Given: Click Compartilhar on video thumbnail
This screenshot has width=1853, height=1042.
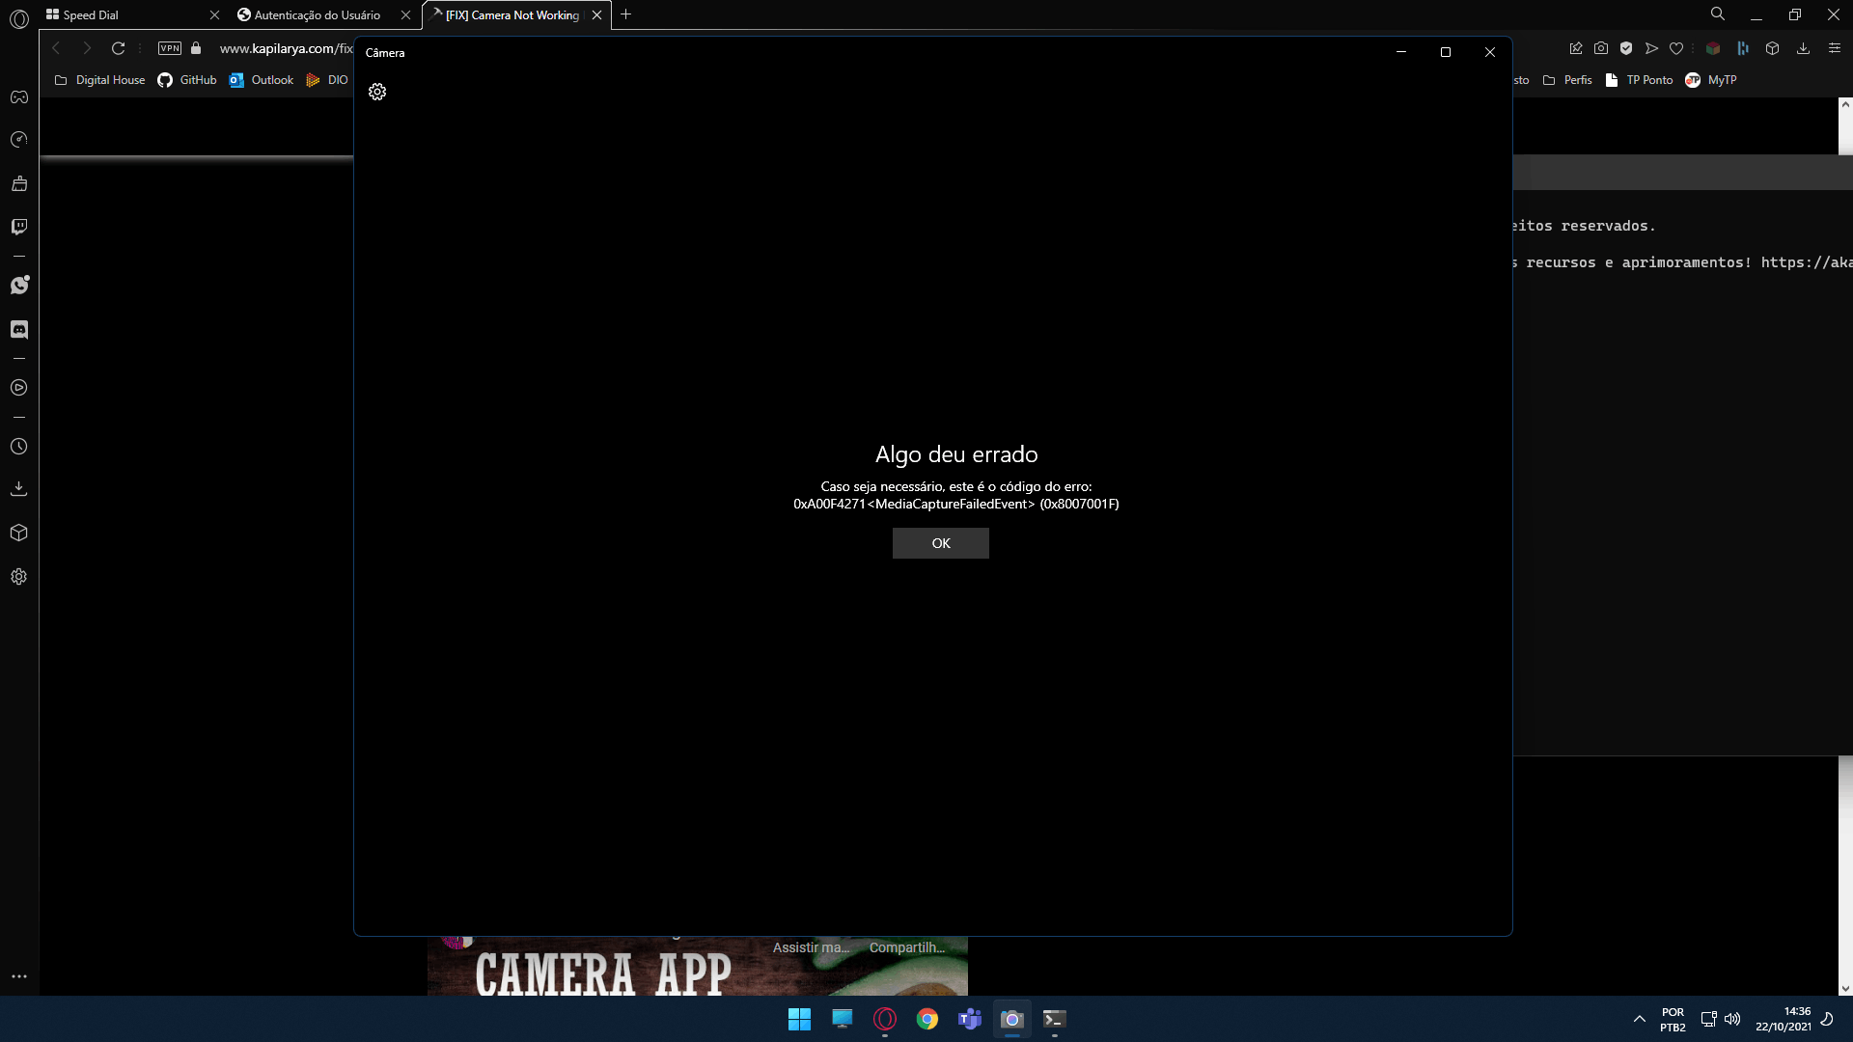Looking at the screenshot, I should [907, 947].
